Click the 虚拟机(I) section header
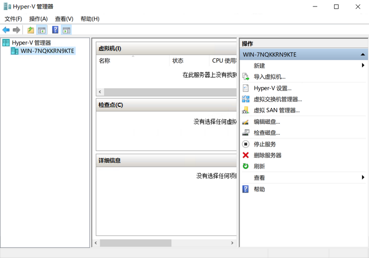The image size is (369, 258). pos(167,48)
